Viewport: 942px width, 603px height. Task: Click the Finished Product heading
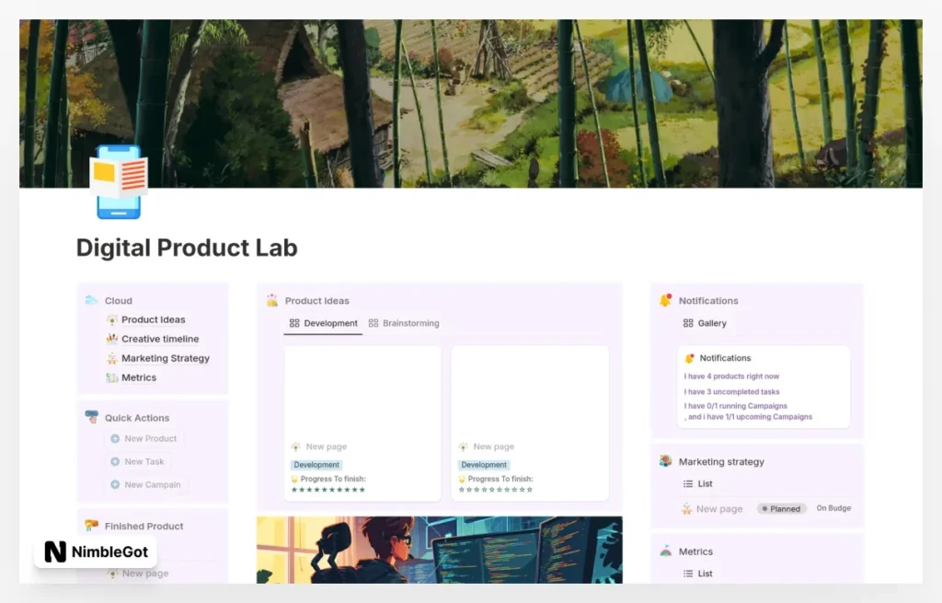point(144,526)
